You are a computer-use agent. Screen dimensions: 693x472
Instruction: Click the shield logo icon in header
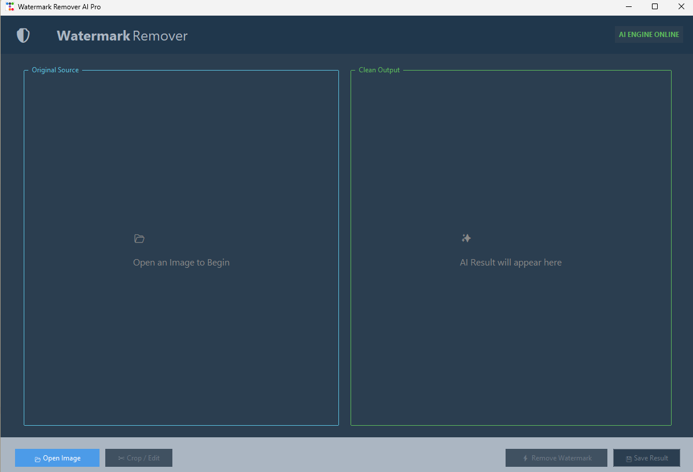coord(23,35)
